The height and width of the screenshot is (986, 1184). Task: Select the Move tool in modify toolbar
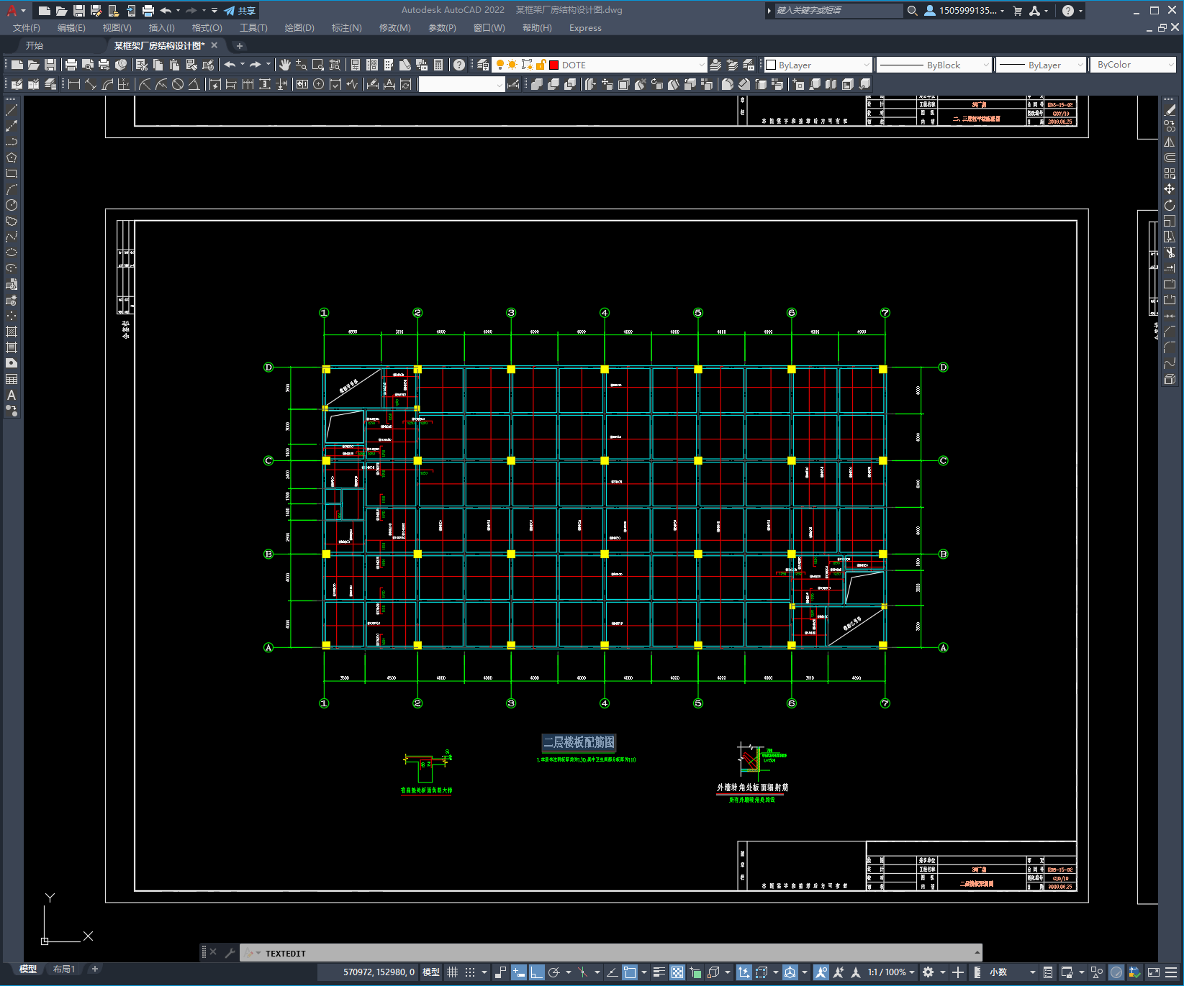[x=1170, y=189]
